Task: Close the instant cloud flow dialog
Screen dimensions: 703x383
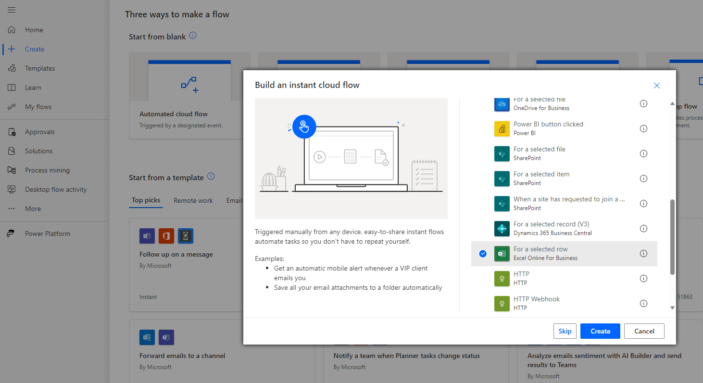Action: 657,86
